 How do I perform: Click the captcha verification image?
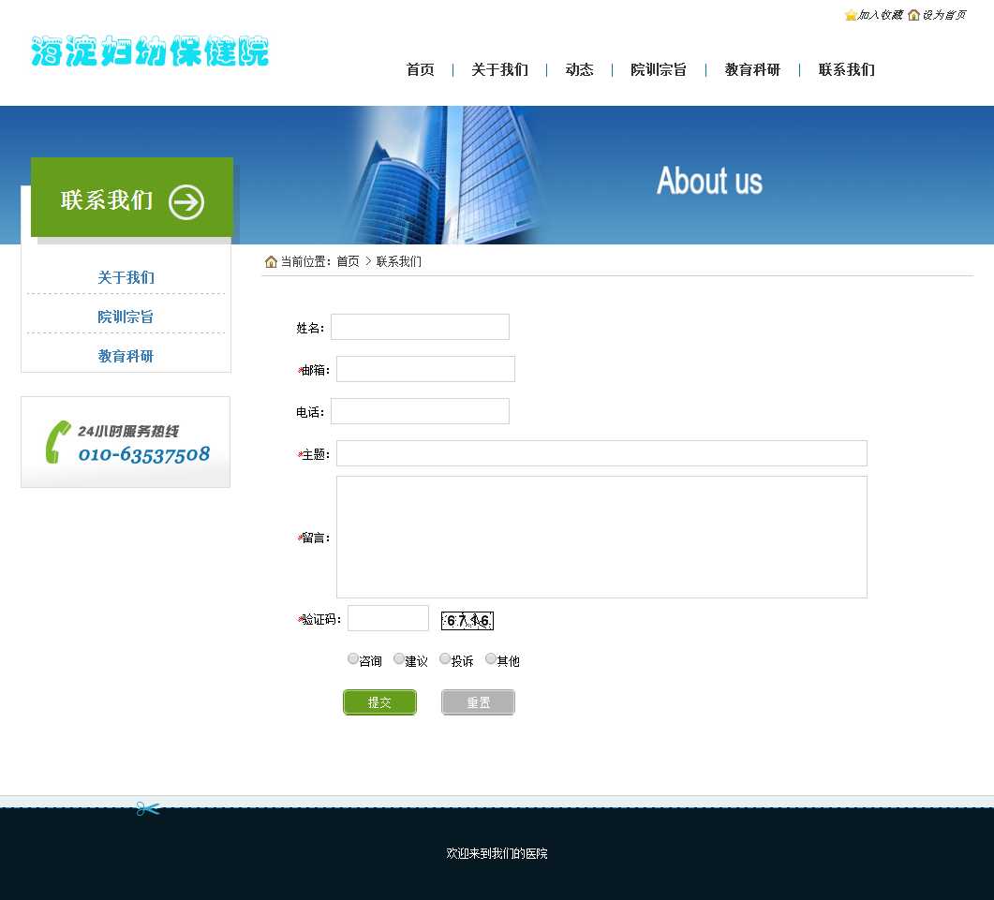pos(467,620)
